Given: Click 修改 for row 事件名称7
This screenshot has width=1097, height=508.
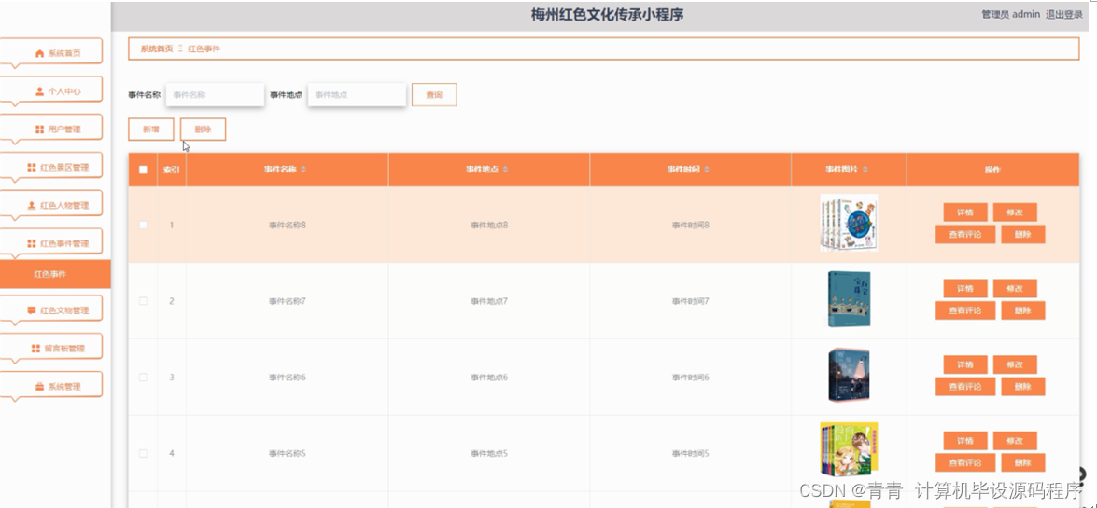Looking at the screenshot, I should [1015, 289].
